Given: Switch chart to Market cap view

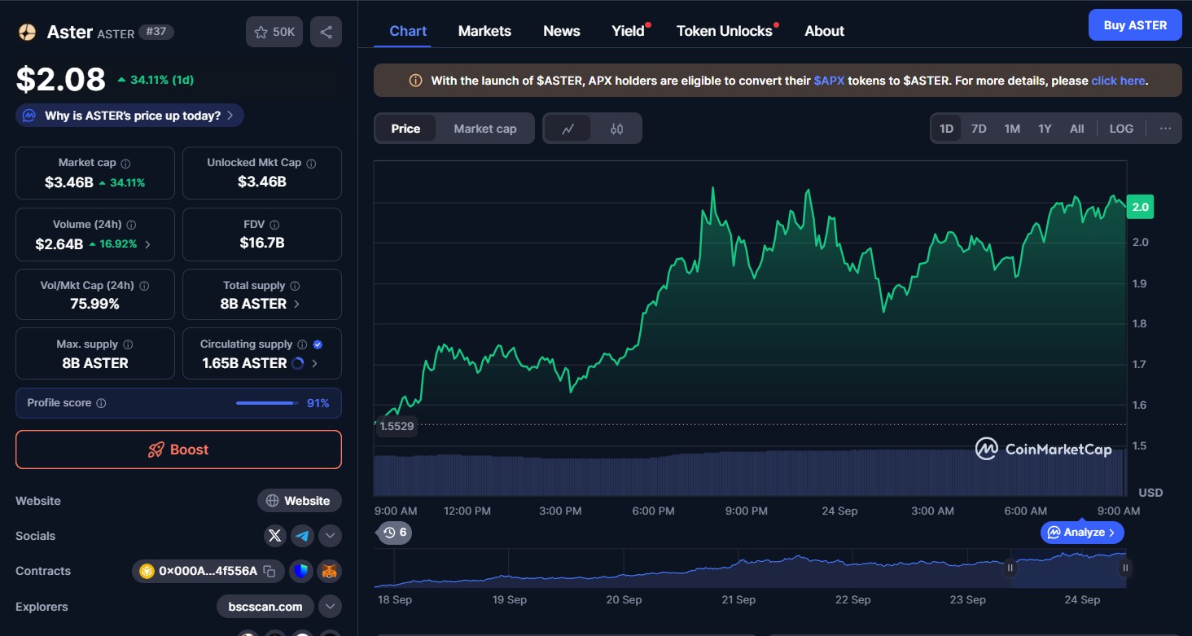Looking at the screenshot, I should [485, 129].
